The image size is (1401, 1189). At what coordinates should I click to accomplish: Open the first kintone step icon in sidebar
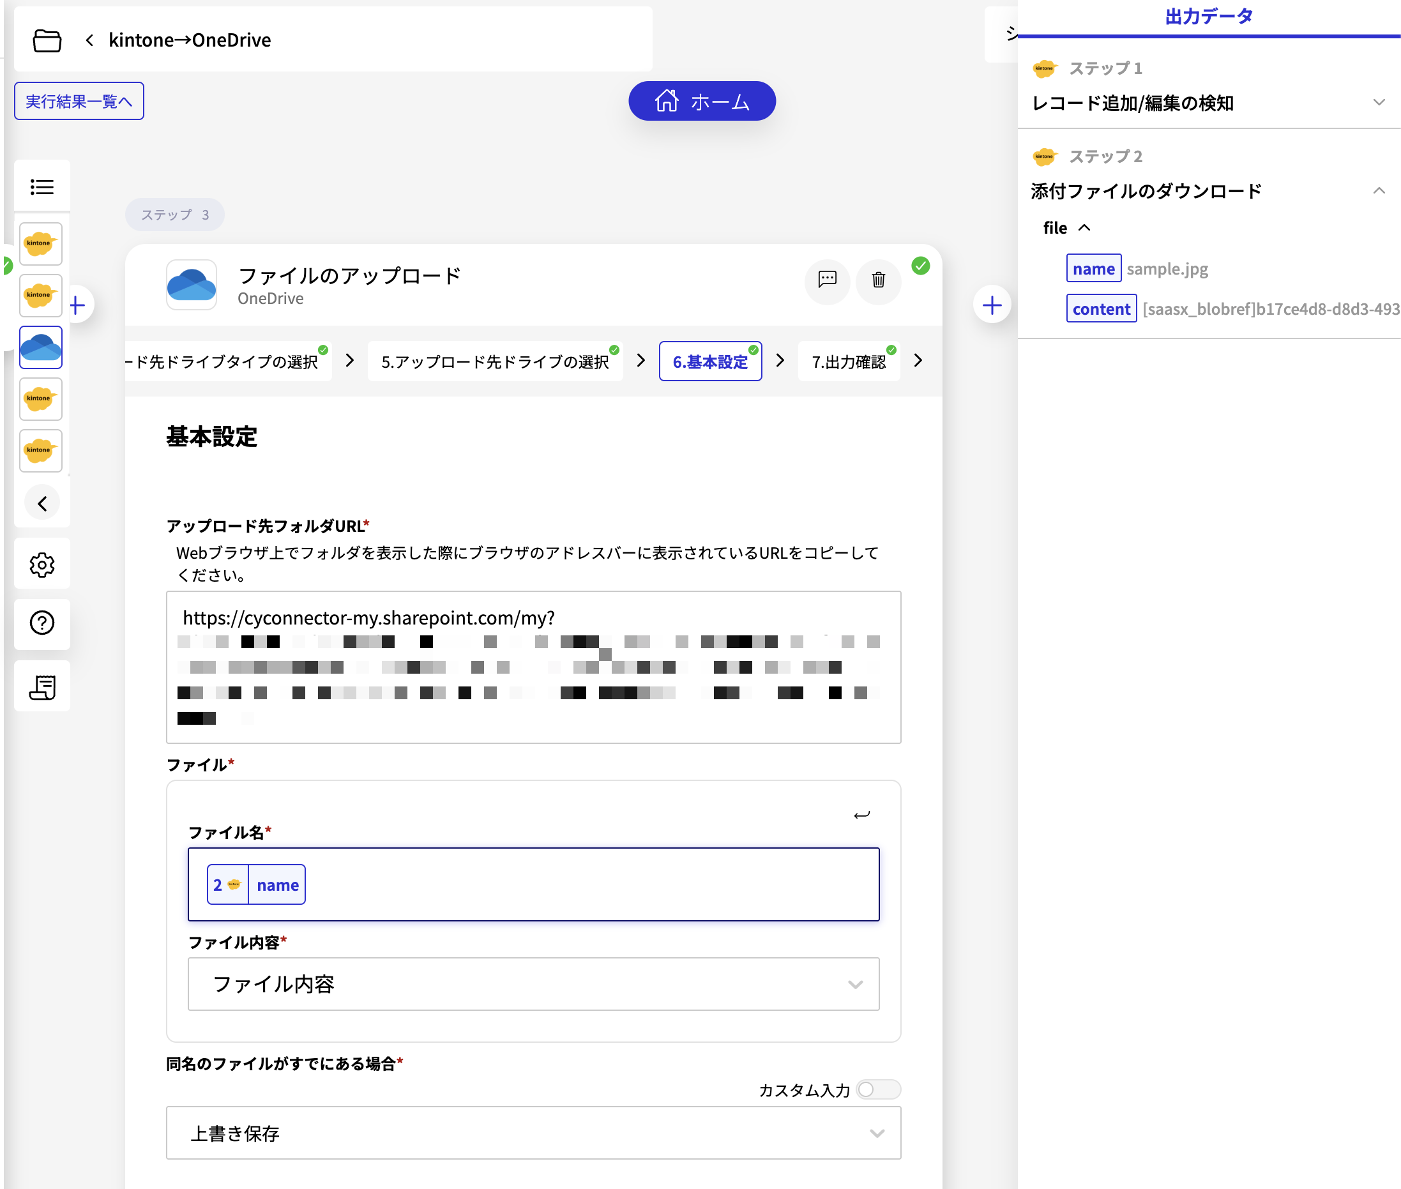[x=40, y=243]
